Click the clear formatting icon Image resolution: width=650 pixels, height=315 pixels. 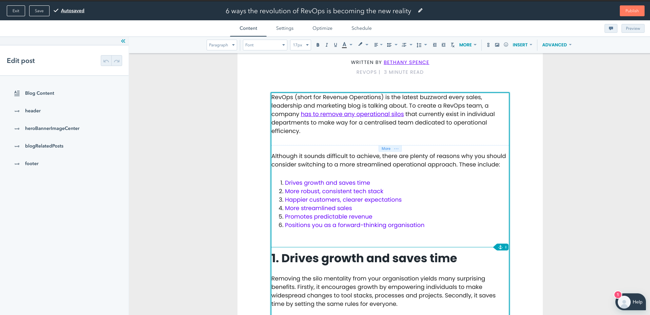(x=453, y=45)
